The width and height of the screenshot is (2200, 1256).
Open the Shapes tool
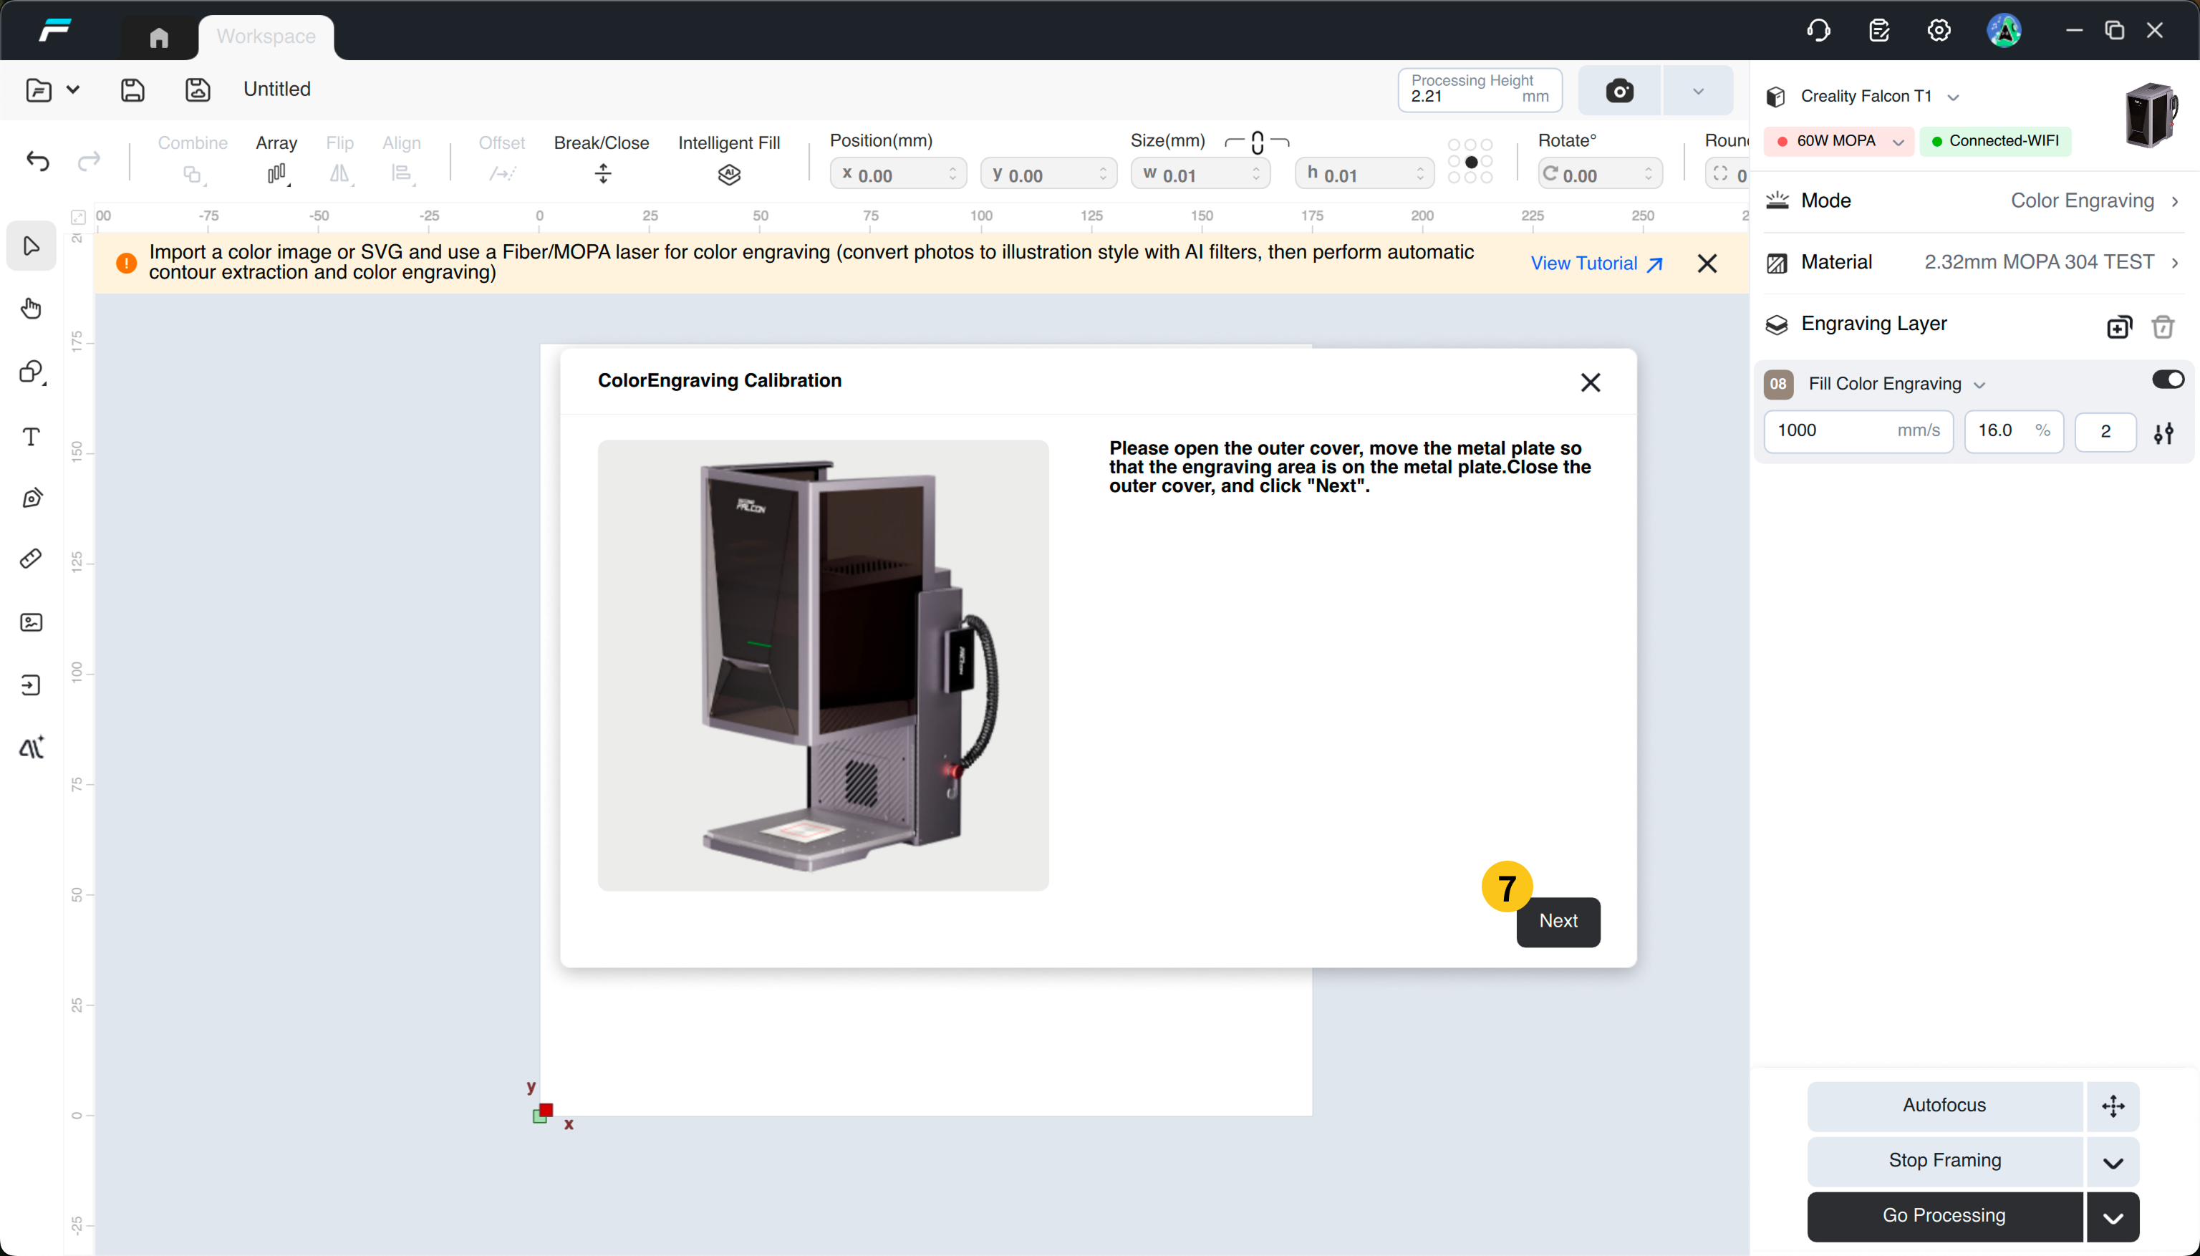(32, 372)
